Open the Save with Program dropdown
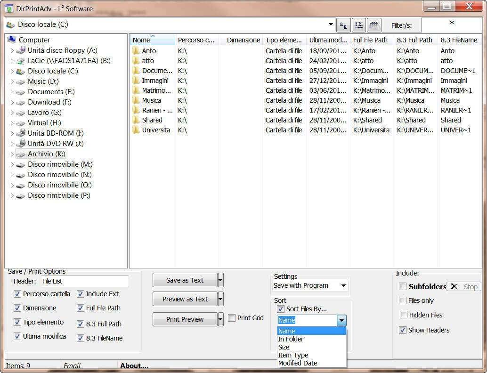This screenshot has width=487, height=373. (343, 286)
